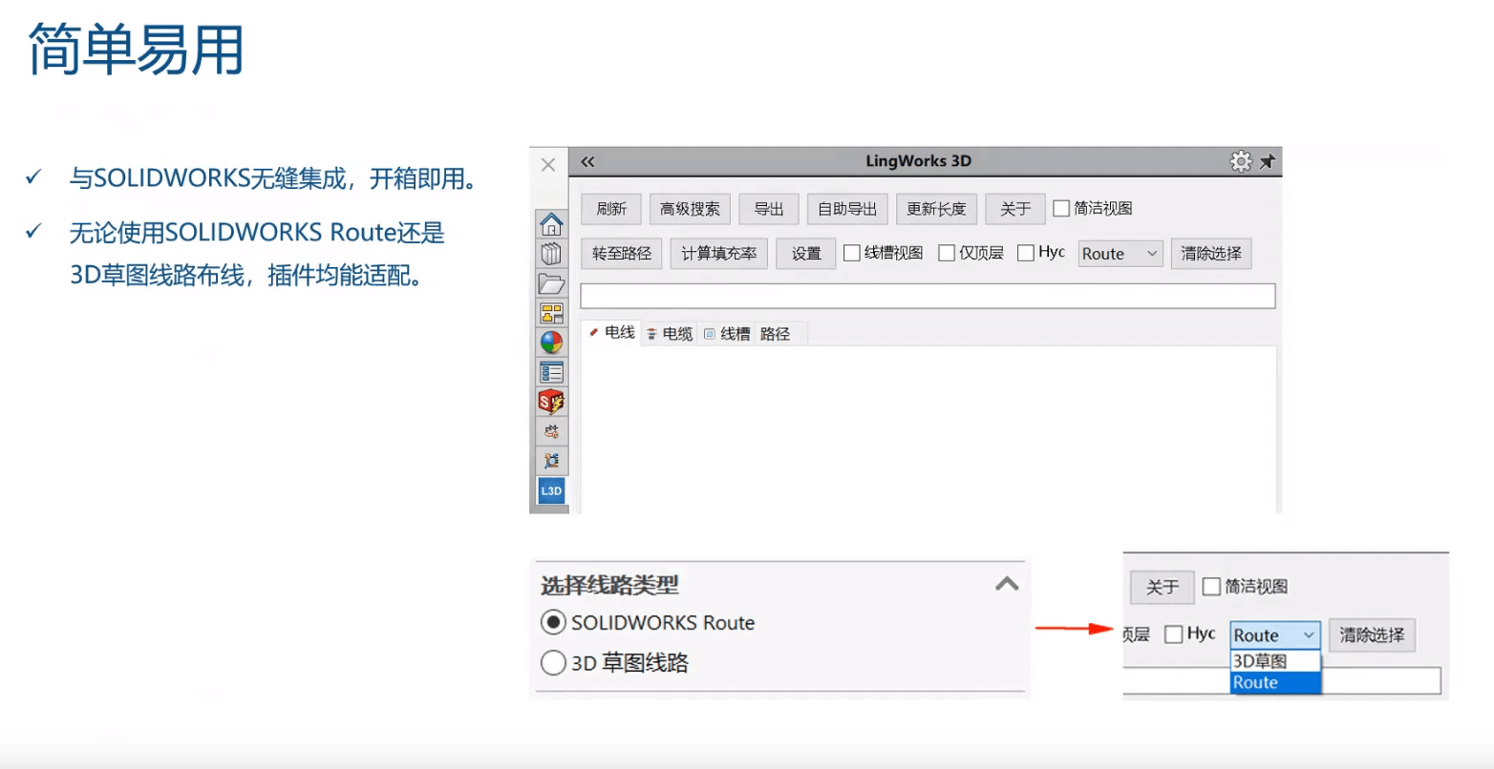
Task: Open the SOLIDWORKS Resources home tab icon
Action: point(551,224)
